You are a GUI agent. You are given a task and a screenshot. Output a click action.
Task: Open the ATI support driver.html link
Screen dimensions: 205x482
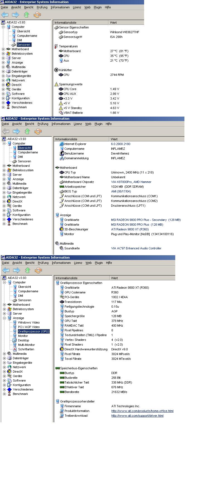point(137,416)
